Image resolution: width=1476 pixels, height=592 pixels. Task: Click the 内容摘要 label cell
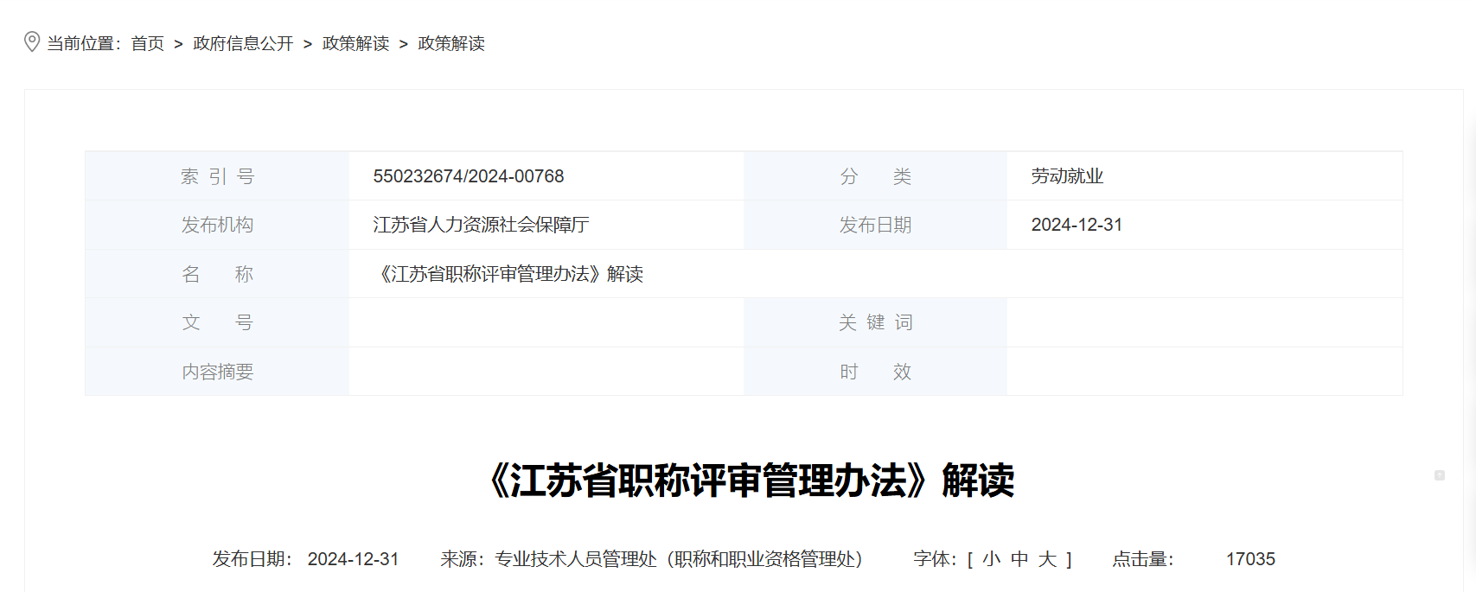click(x=217, y=372)
